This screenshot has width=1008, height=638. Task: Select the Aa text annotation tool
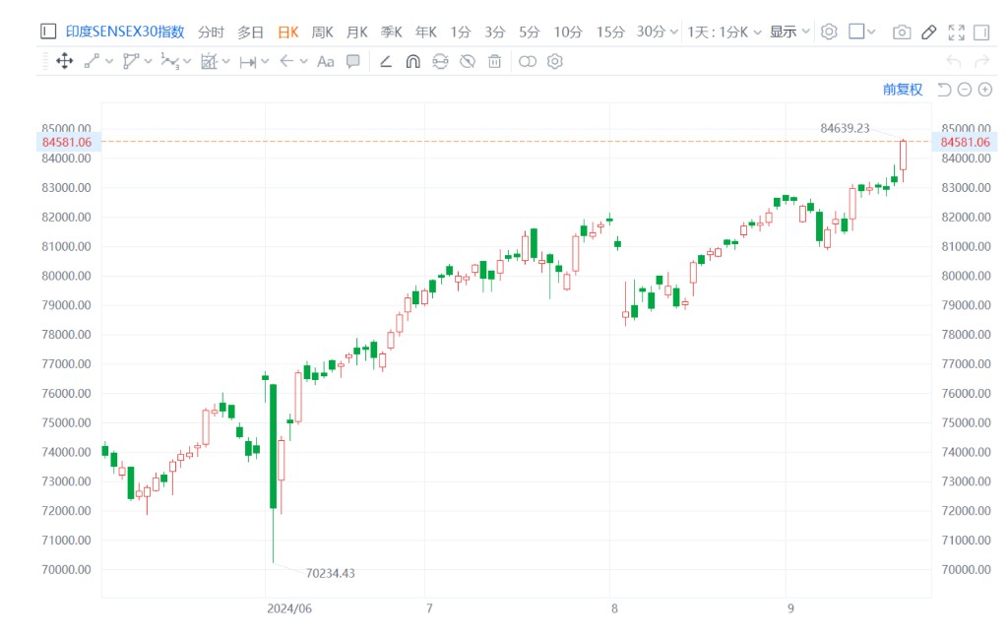326,62
